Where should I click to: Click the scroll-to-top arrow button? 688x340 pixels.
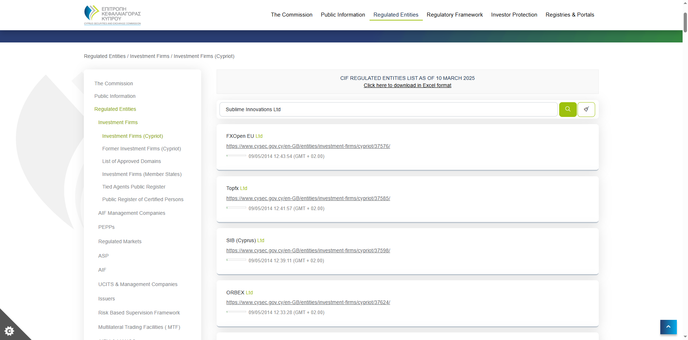pyautogui.click(x=668, y=327)
